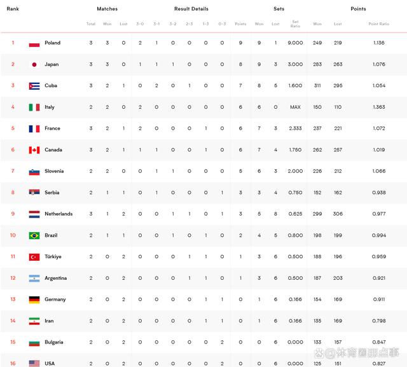Select the Netherlands flag icon

tap(34, 214)
